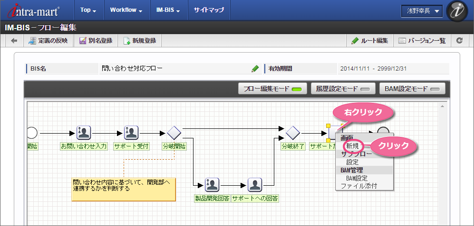Viewport: 474px width, 226px height.
Task: Select the 分岐終了 diamond node
Action: coord(292,133)
